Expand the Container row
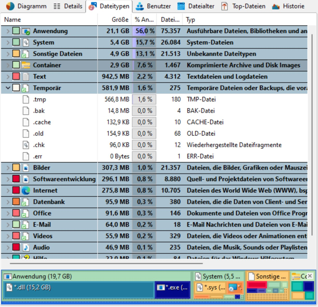This screenshot has width=318, height=307. pyautogui.click(x=8, y=65)
